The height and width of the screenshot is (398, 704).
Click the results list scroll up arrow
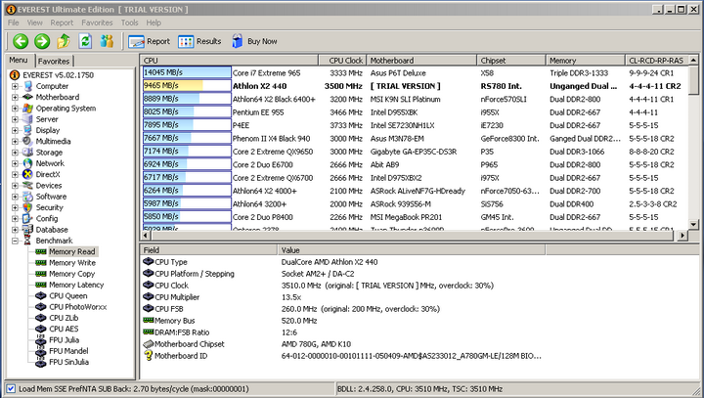[693, 60]
